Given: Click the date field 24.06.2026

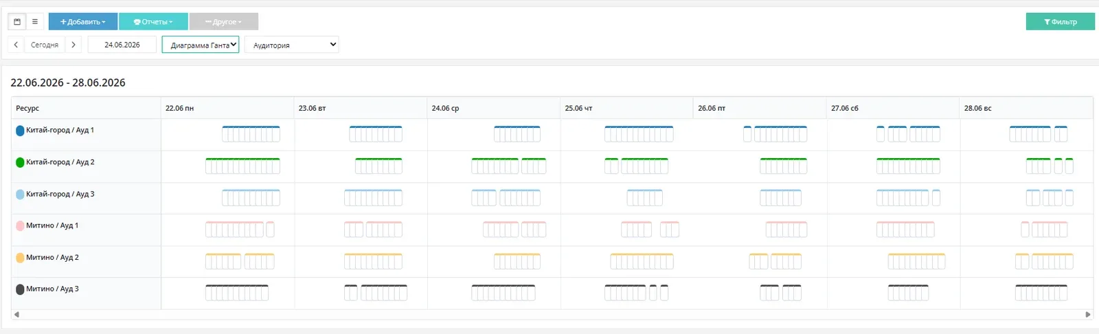Looking at the screenshot, I should 122,45.
